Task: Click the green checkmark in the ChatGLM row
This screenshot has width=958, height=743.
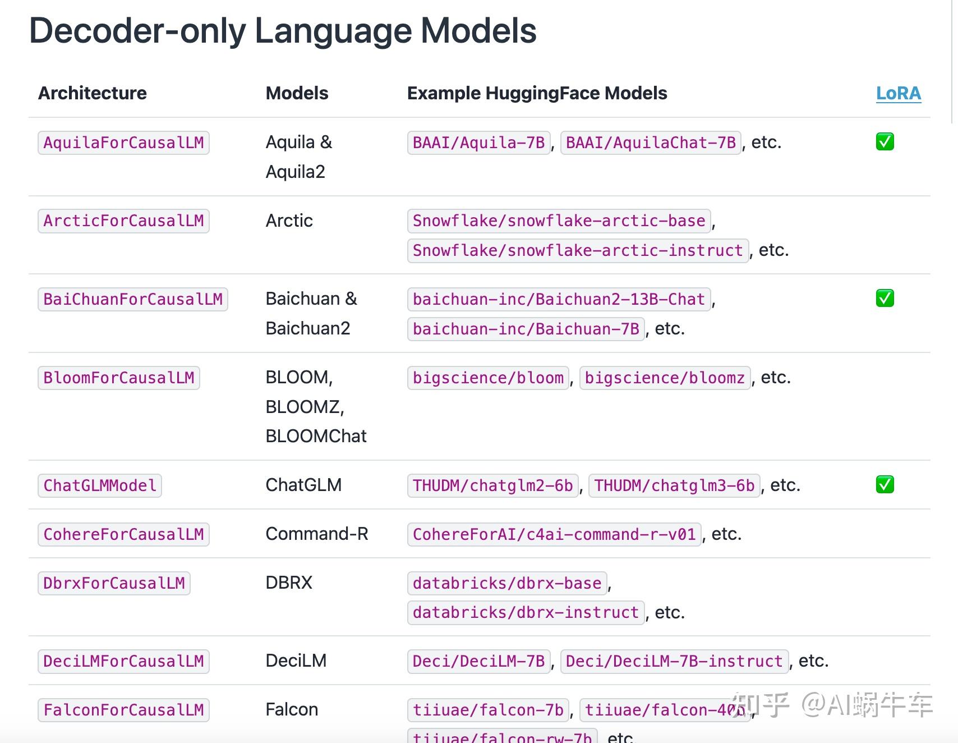Action: tap(885, 484)
